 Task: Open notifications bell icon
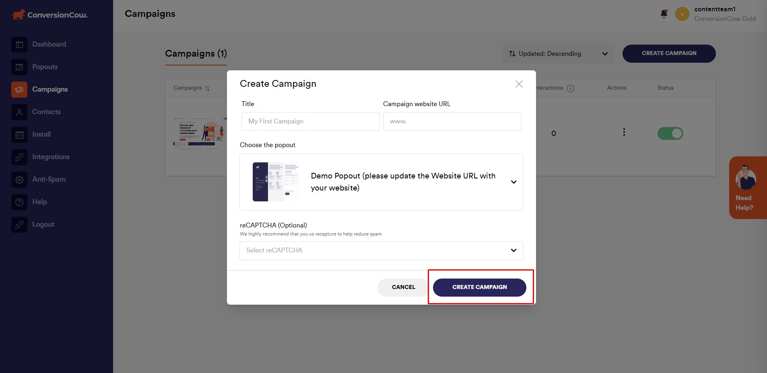(x=664, y=14)
